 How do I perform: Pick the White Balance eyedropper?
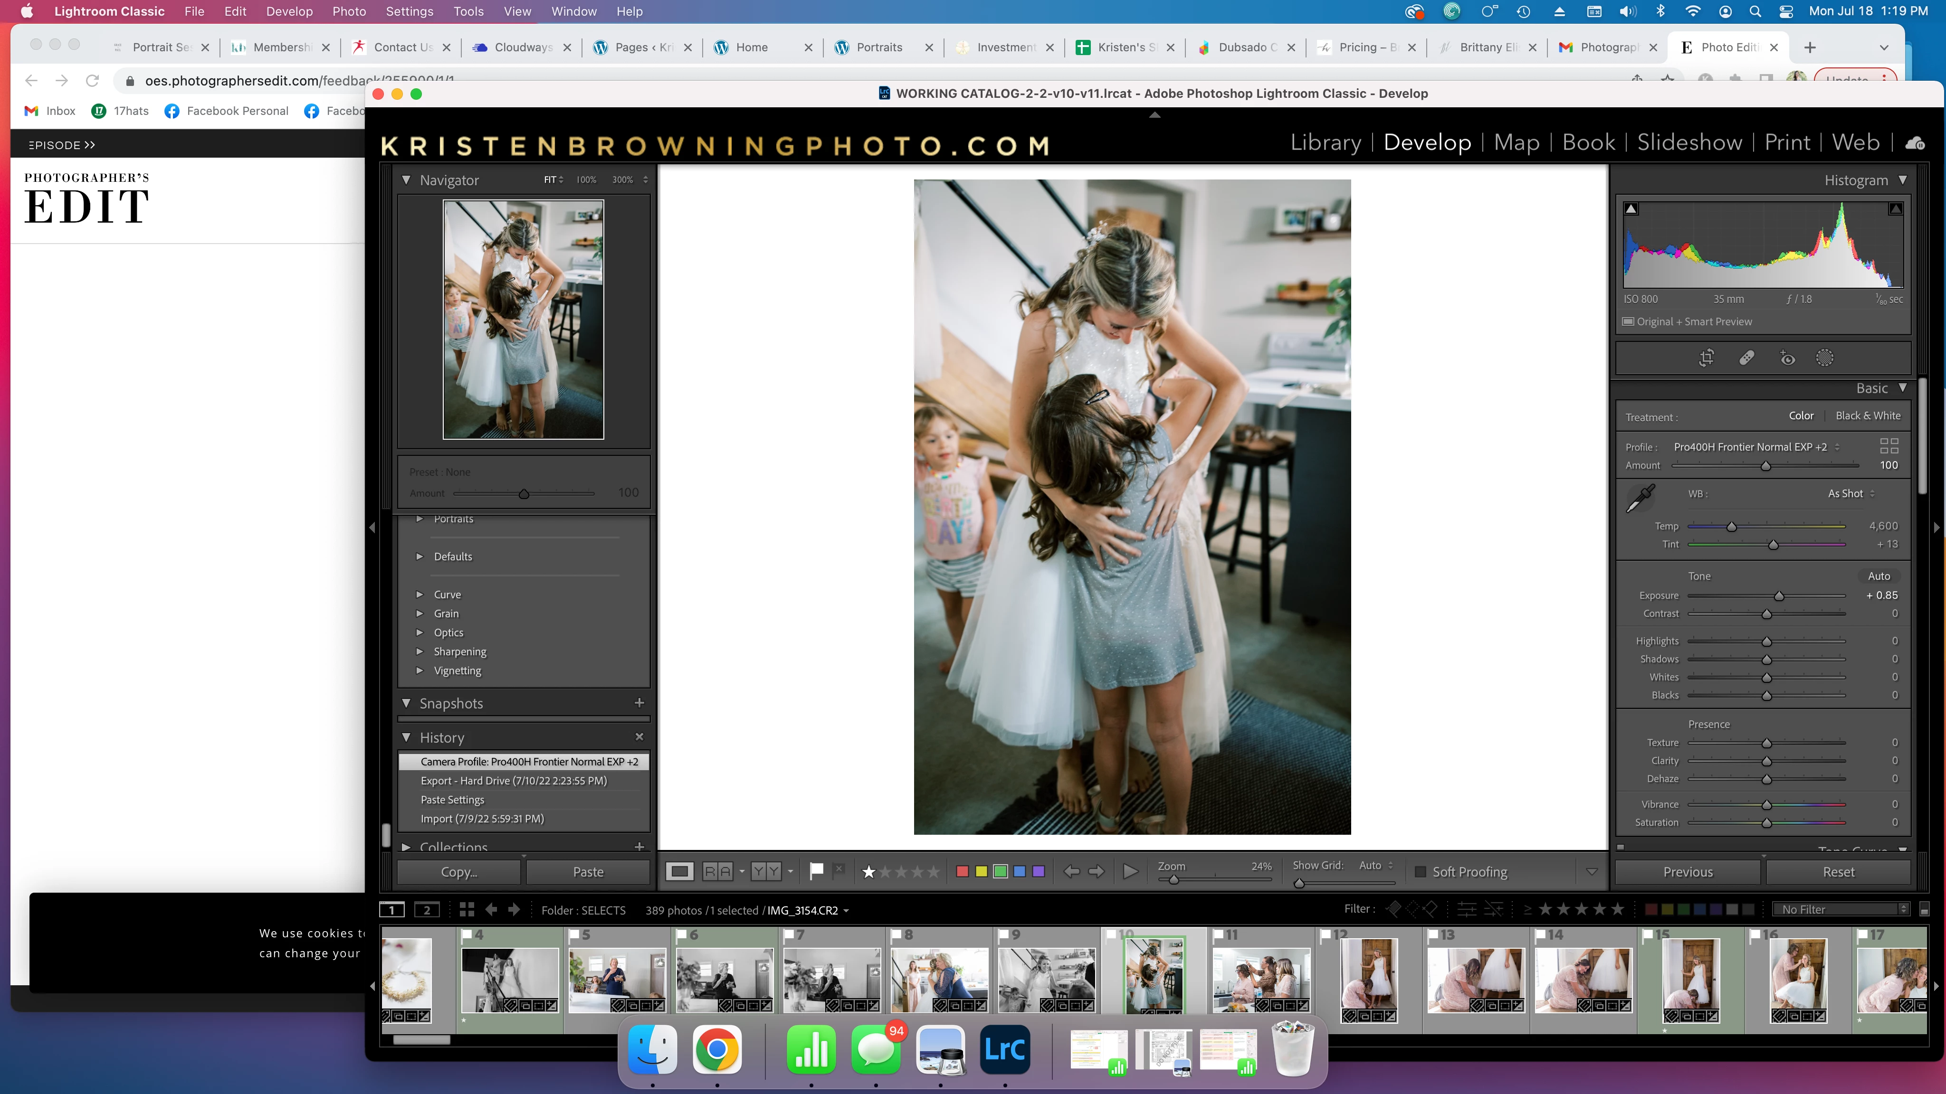1641,498
